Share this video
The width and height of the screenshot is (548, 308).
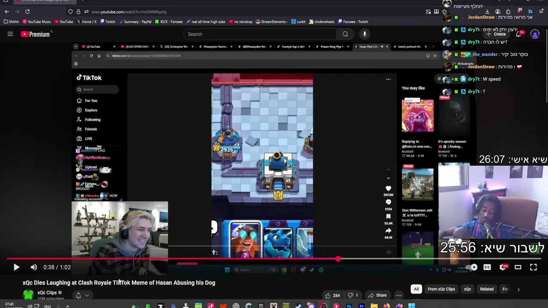(x=377, y=296)
